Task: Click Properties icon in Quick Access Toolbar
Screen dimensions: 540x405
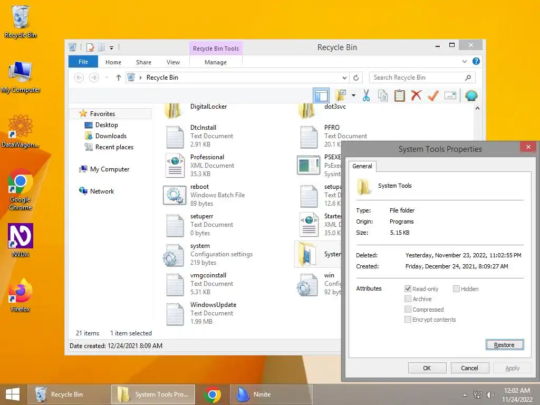Action: click(90, 47)
